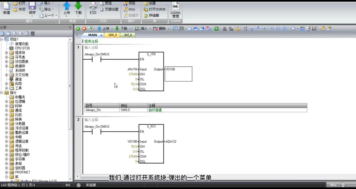The width and height of the screenshot is (356, 189).
Task: Click the 打印 printer icon
Action: click(93, 8)
